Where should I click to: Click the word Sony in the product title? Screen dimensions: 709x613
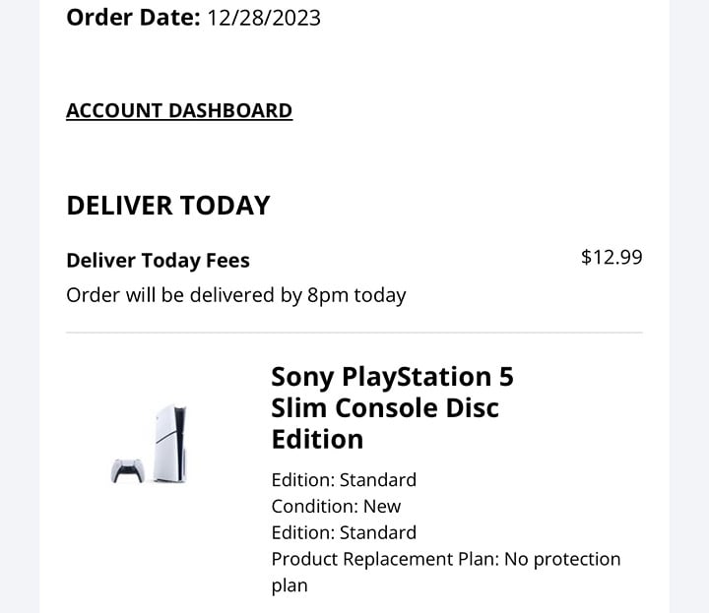(302, 377)
